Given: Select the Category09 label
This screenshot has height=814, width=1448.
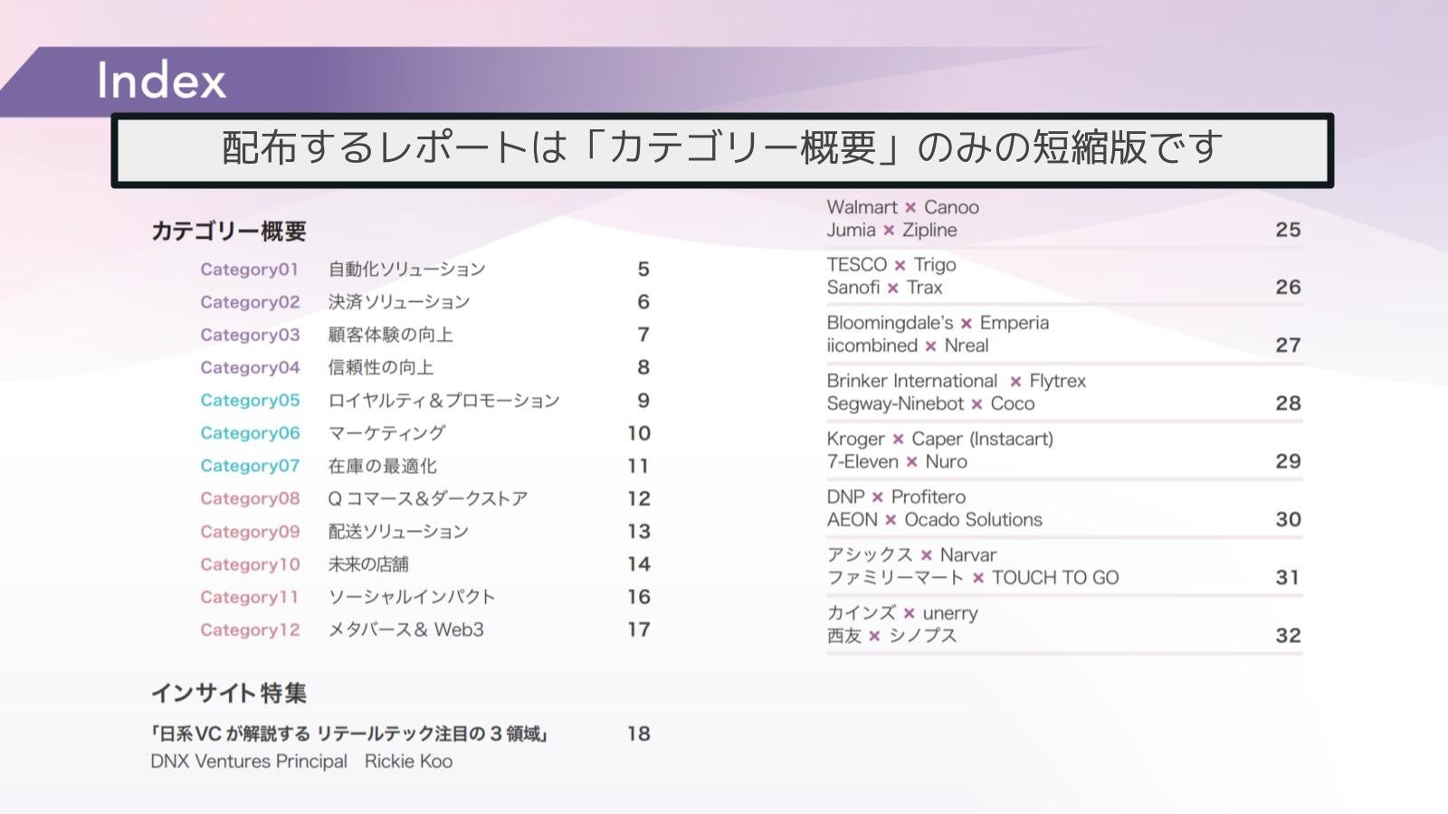Looking at the screenshot, I should (x=250, y=532).
